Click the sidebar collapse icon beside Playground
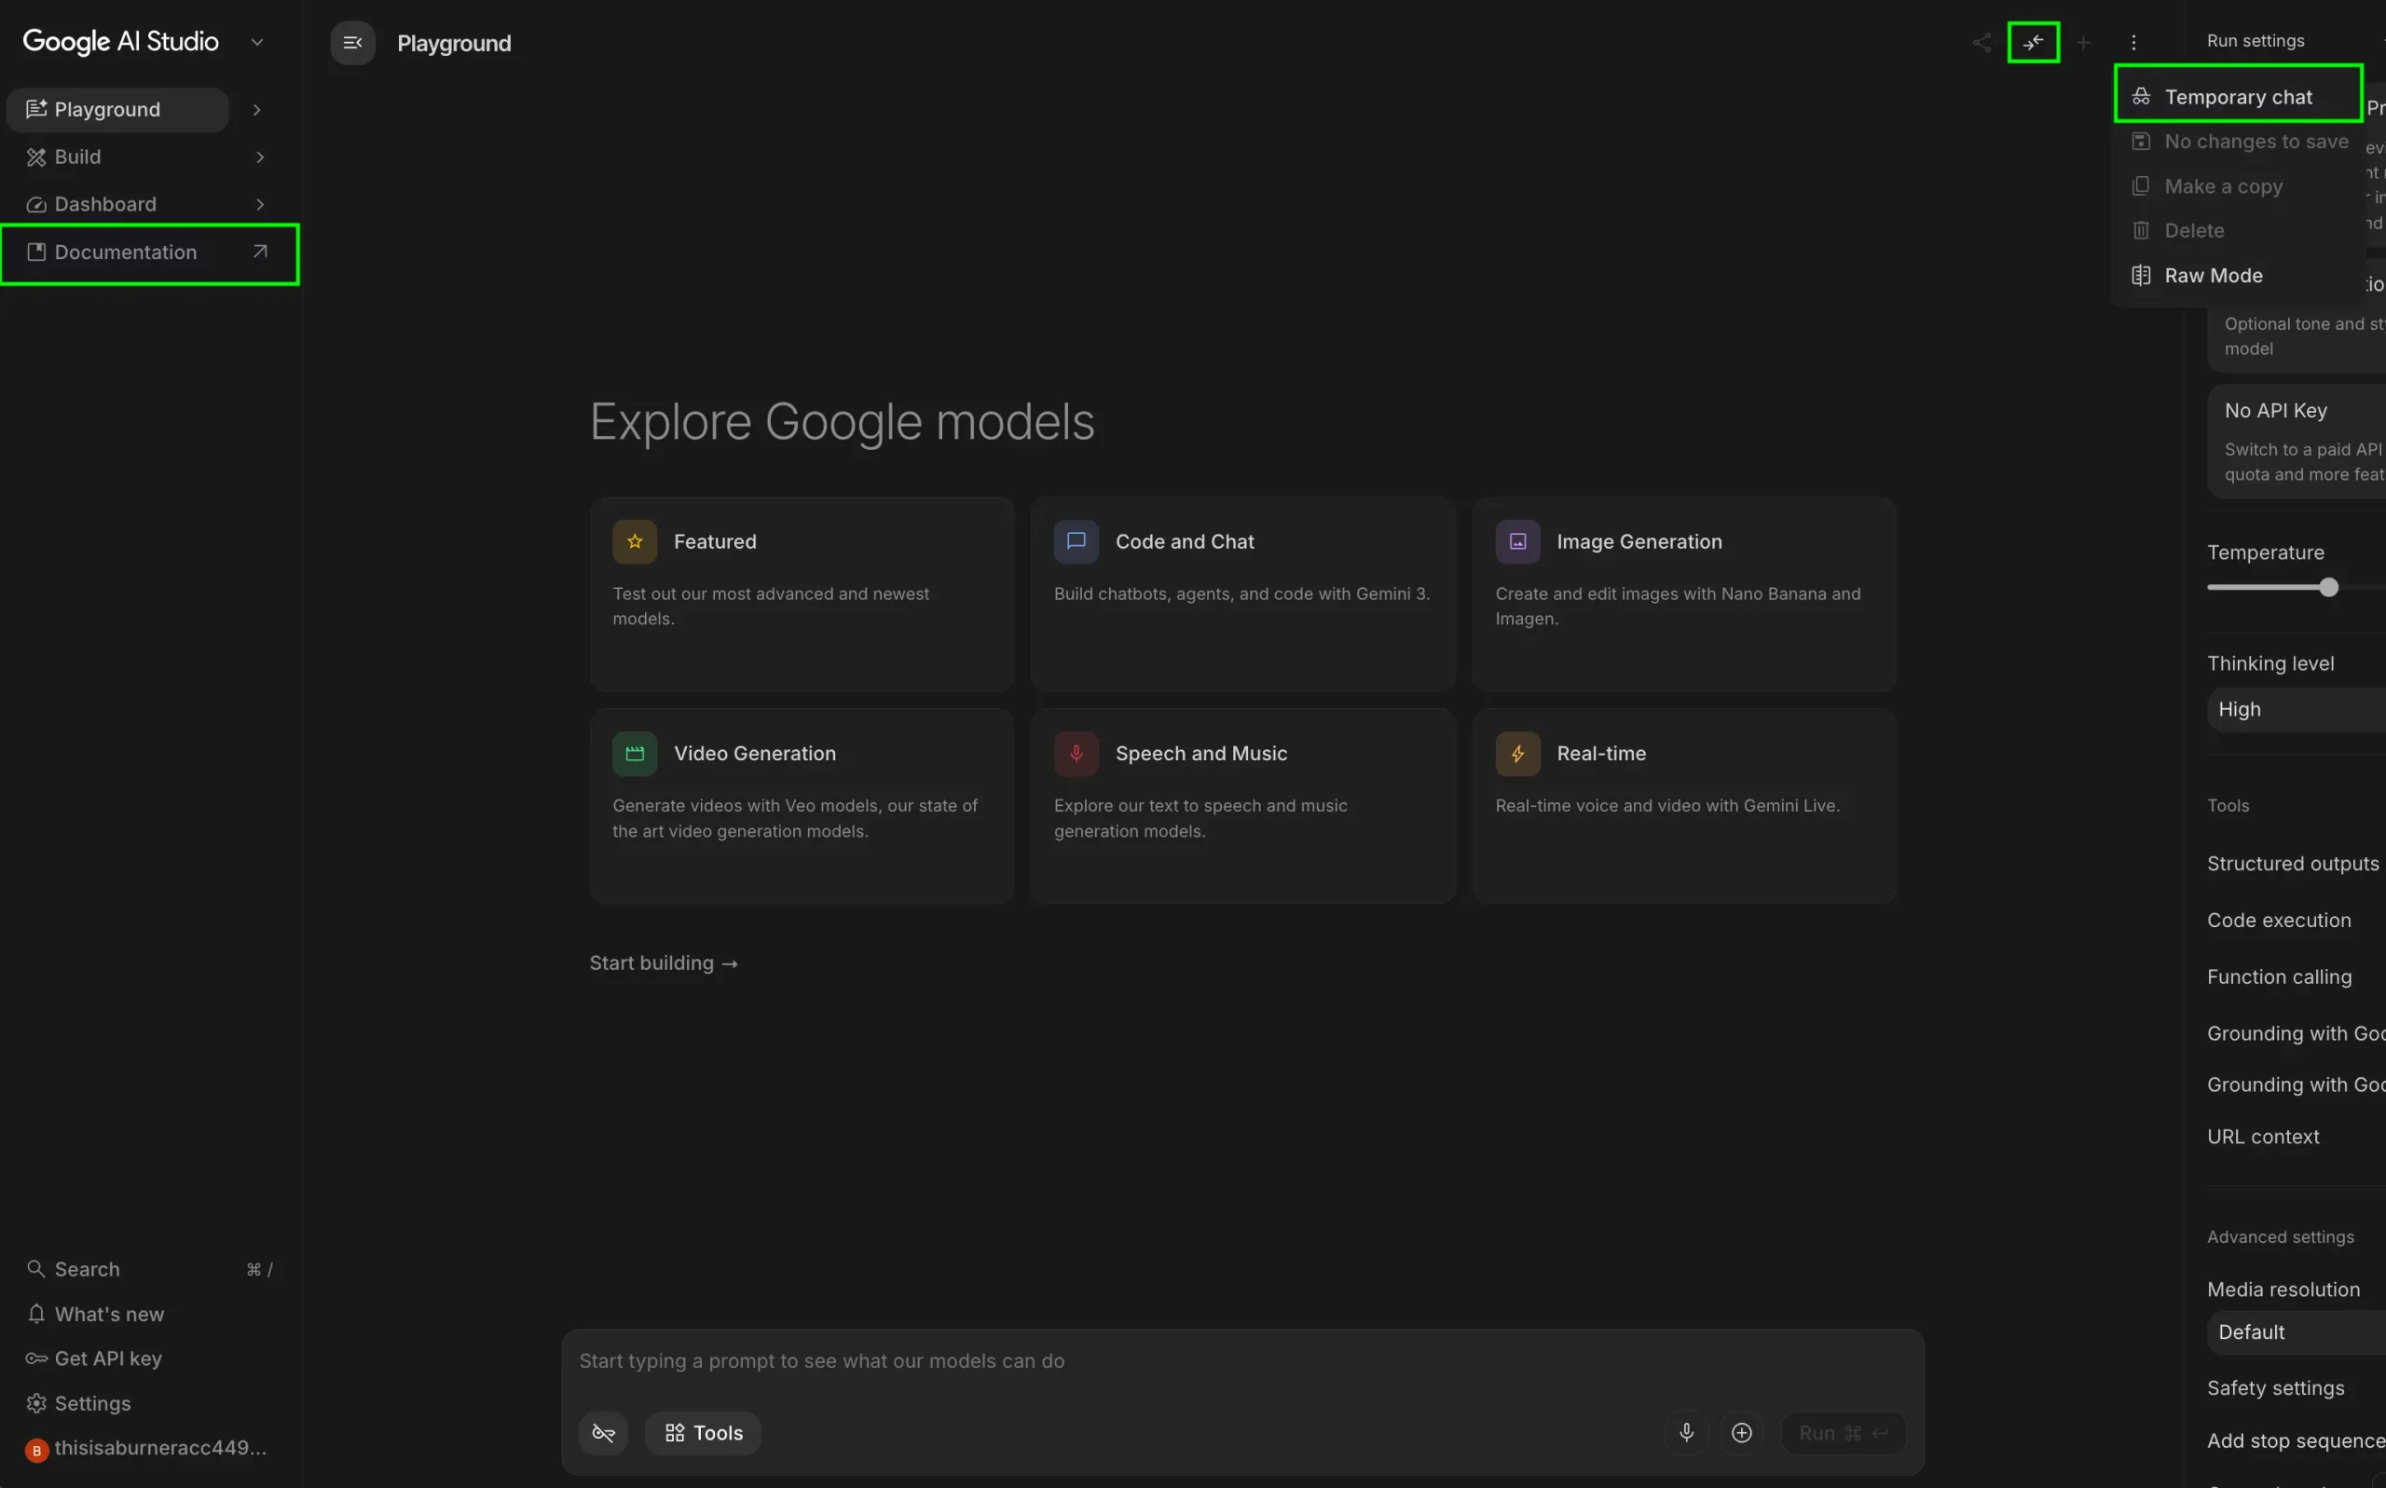Image resolution: width=2386 pixels, height=1488 pixels. click(352, 42)
